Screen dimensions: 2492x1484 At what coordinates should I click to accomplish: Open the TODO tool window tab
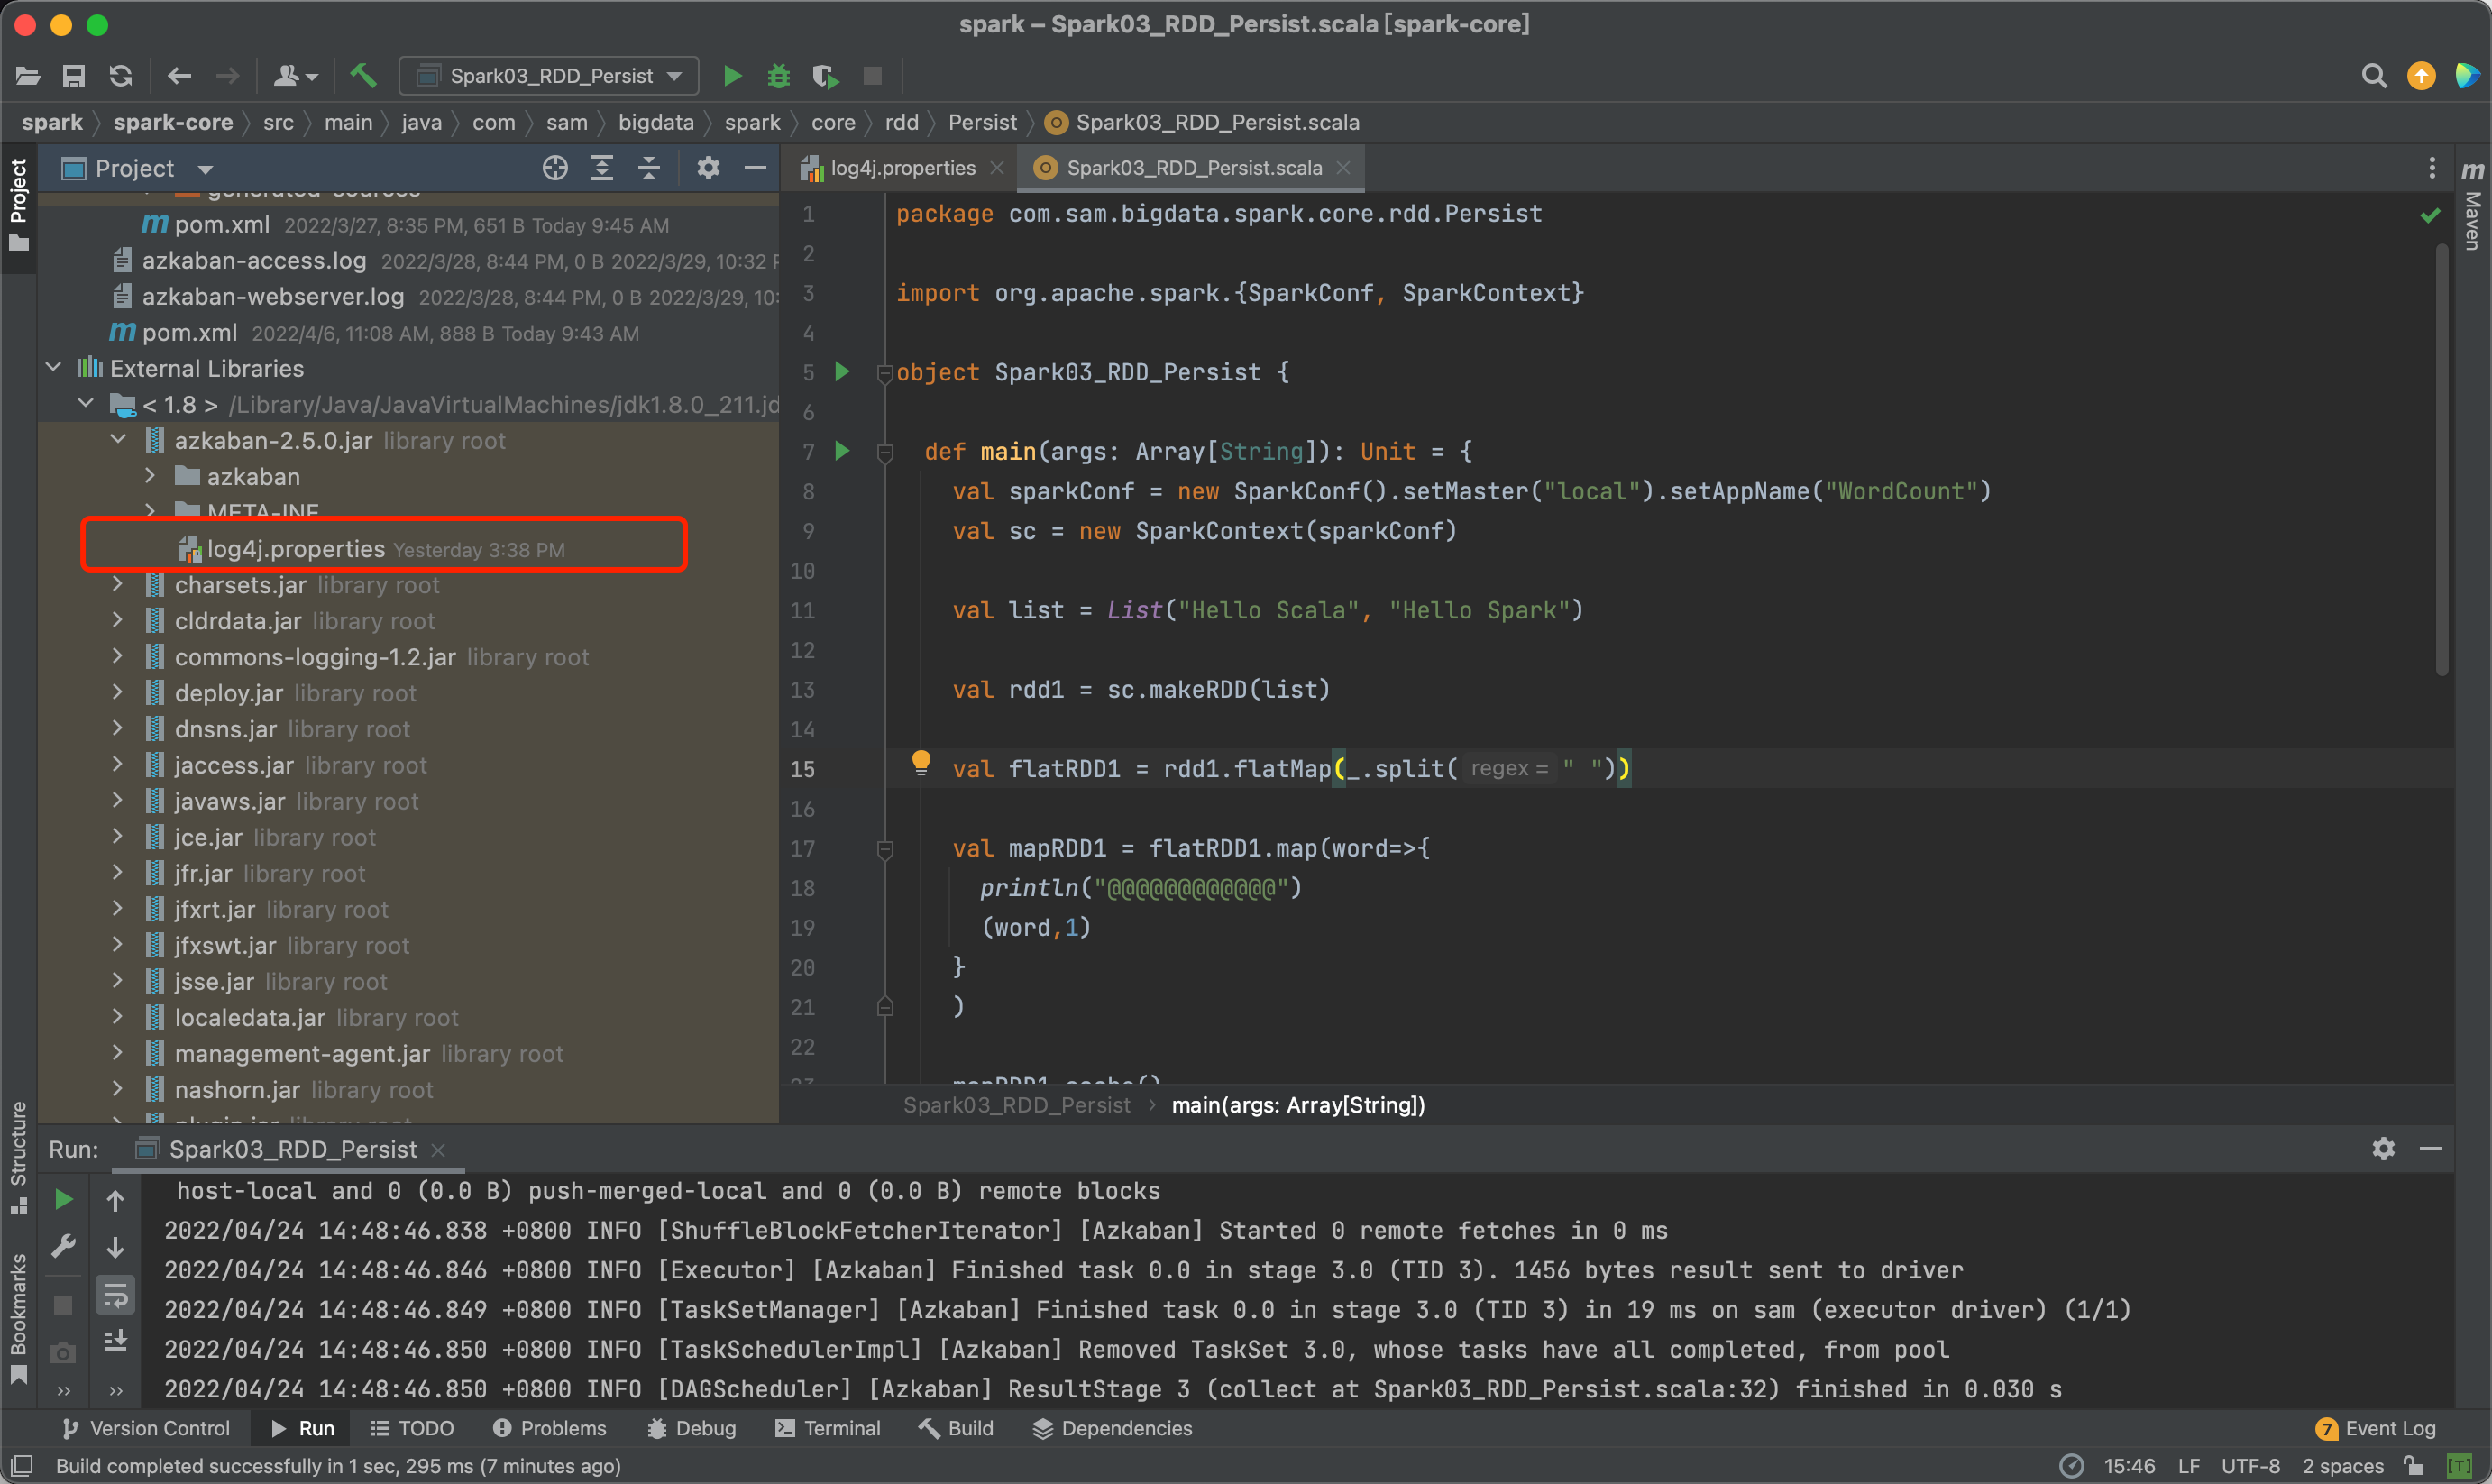pyautogui.click(x=413, y=1428)
